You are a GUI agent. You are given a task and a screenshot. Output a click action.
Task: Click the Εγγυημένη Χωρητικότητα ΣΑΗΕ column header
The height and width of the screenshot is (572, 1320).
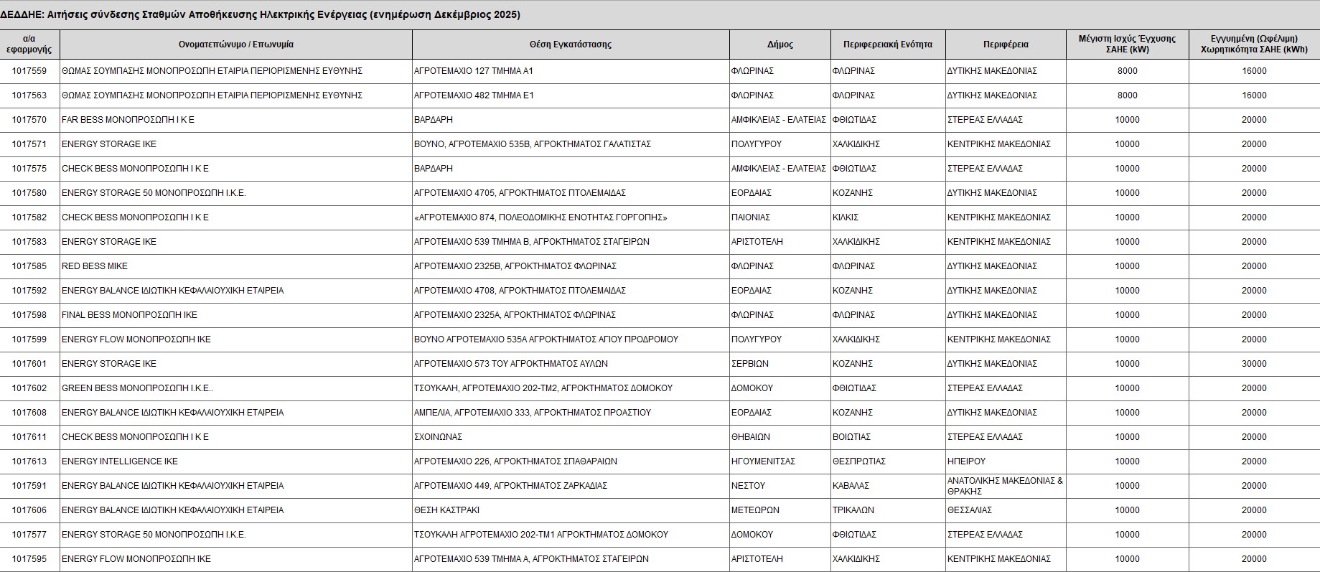(1253, 44)
